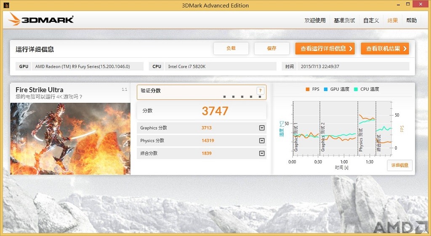
Task: Open the 欢迎使用 welcome tab
Action: pyautogui.click(x=315, y=20)
